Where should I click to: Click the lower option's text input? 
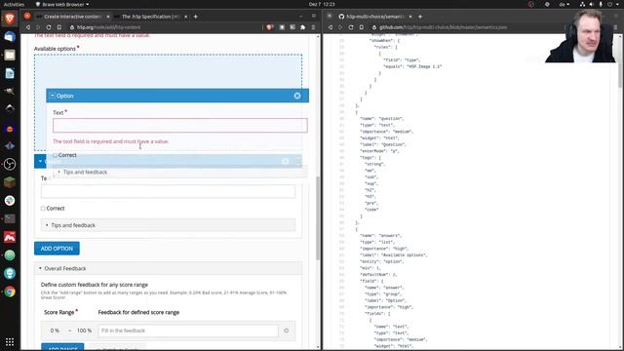pos(168,191)
